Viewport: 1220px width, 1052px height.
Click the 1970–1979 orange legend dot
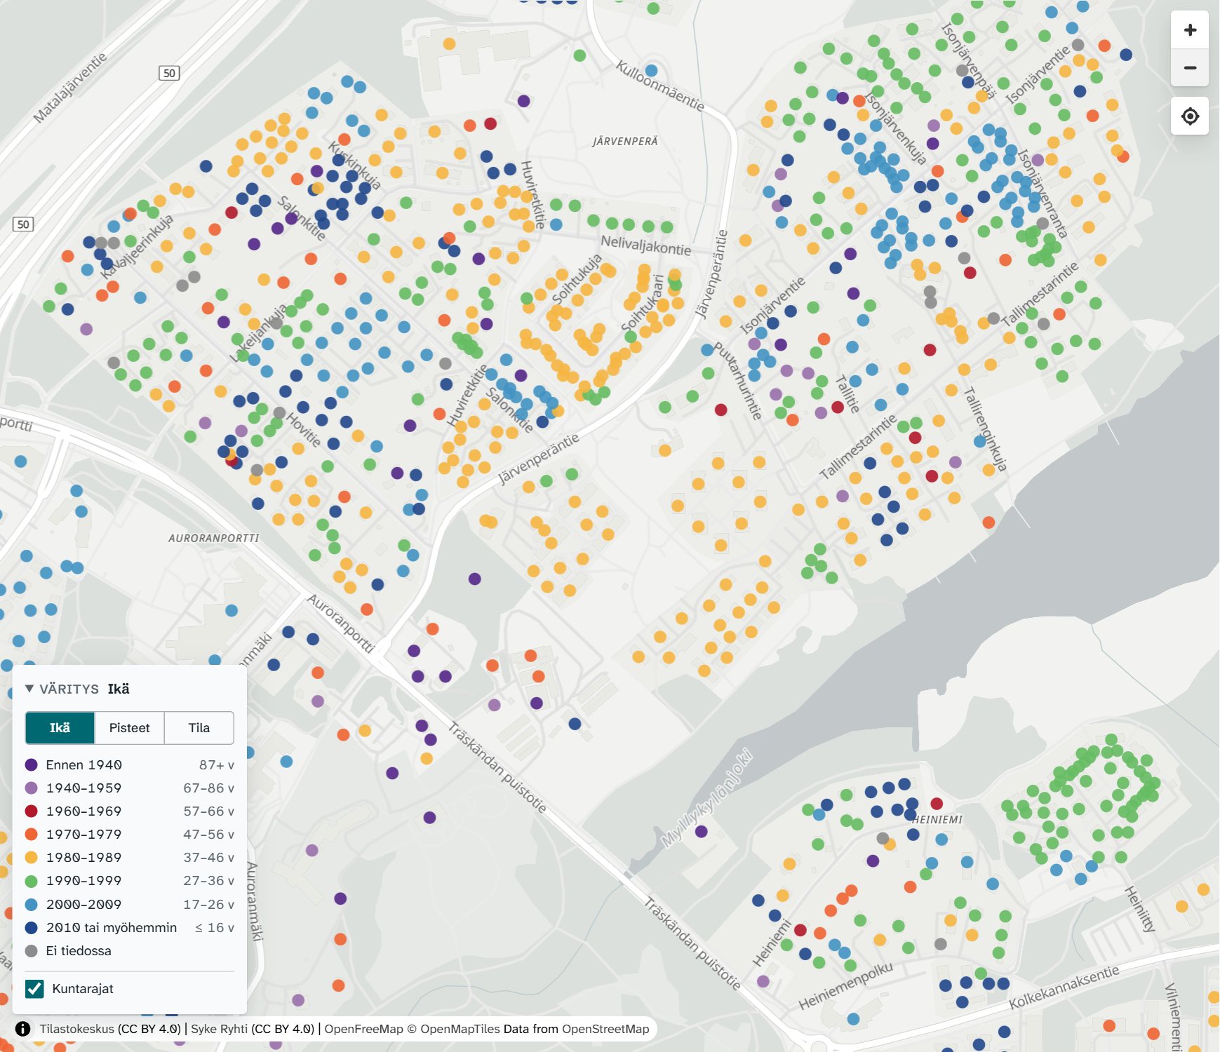[31, 834]
